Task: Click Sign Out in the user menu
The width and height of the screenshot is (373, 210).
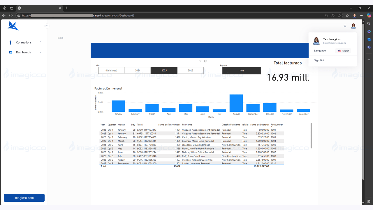Action: click(x=319, y=60)
